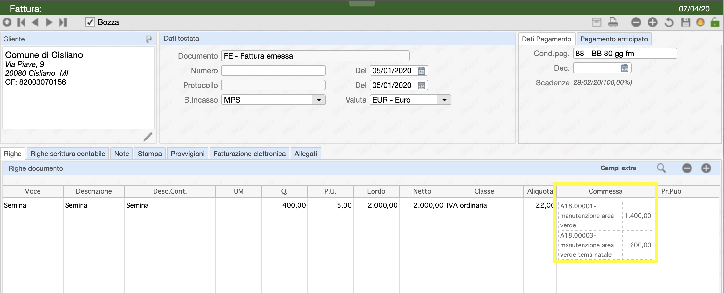Click the Aliquota column header
Screen dimensions: 724x293
point(540,191)
